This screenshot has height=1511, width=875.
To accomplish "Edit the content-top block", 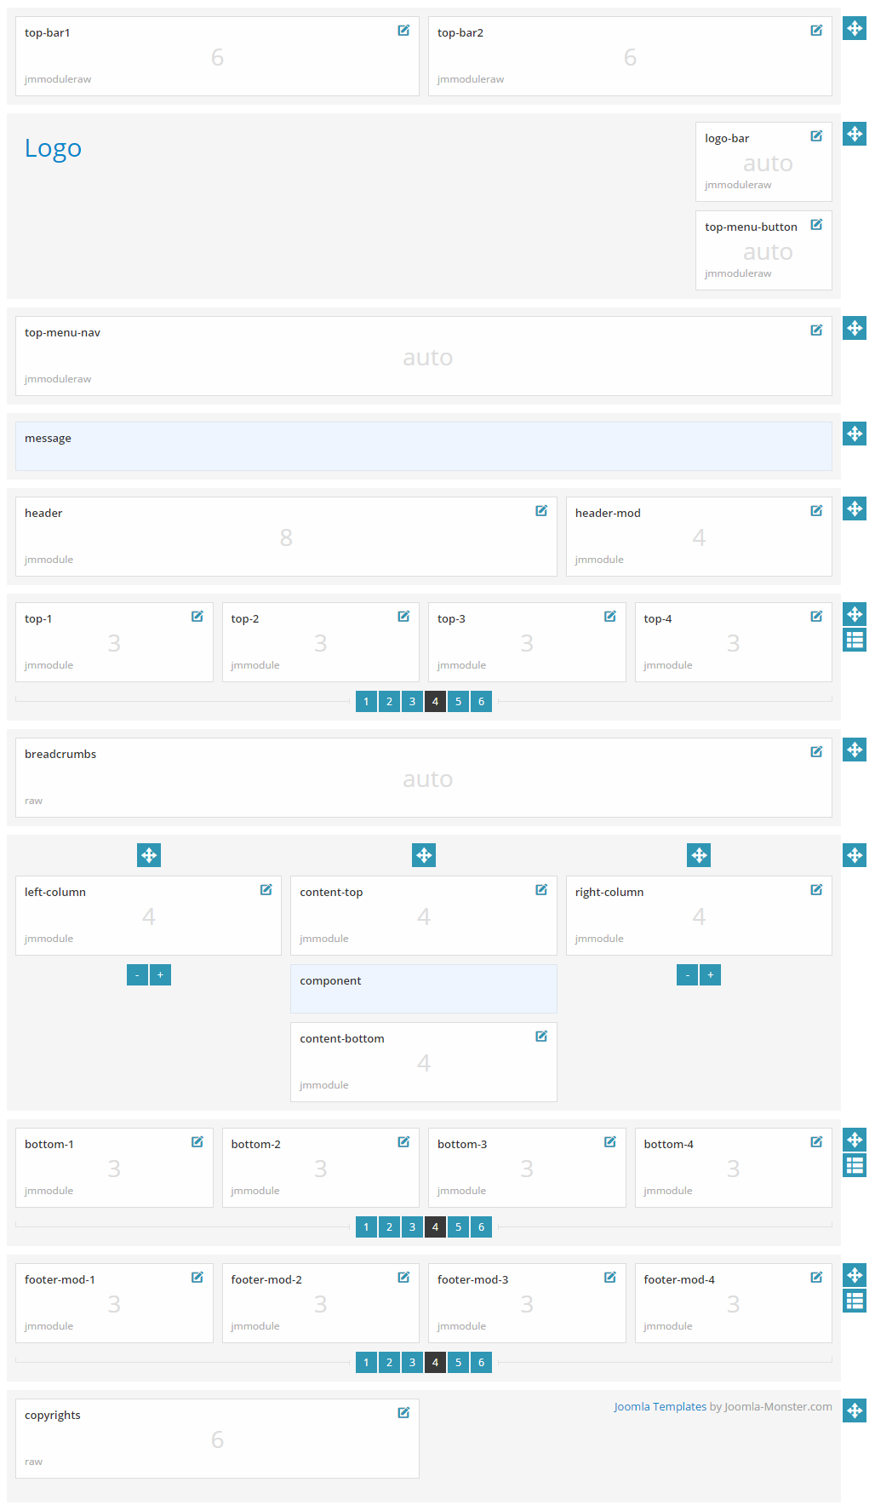I will pyautogui.click(x=541, y=890).
